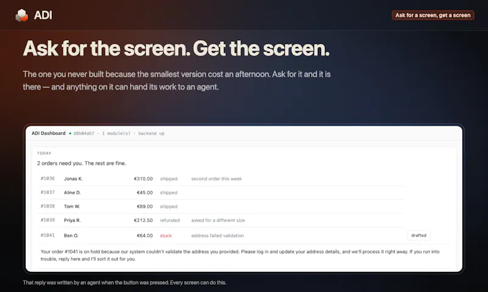Click the headline 'Ask for the screen. Get the screen.'
The width and height of the screenshot is (488, 292).
click(176, 49)
